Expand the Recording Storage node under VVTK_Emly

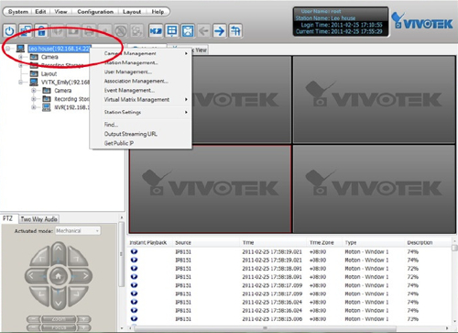point(34,99)
